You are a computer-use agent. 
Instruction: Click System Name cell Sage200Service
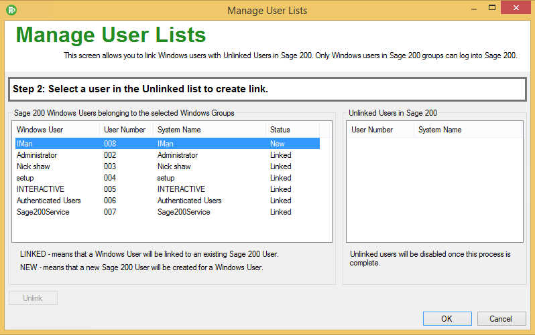pyautogui.click(x=184, y=212)
